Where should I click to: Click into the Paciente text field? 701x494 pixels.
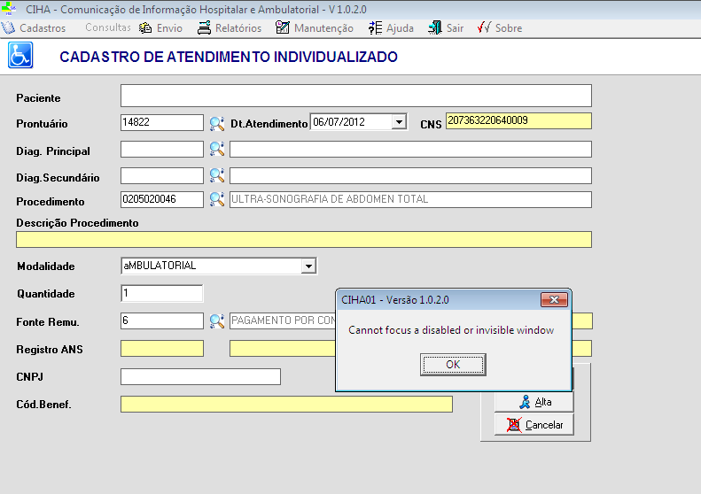click(x=355, y=96)
